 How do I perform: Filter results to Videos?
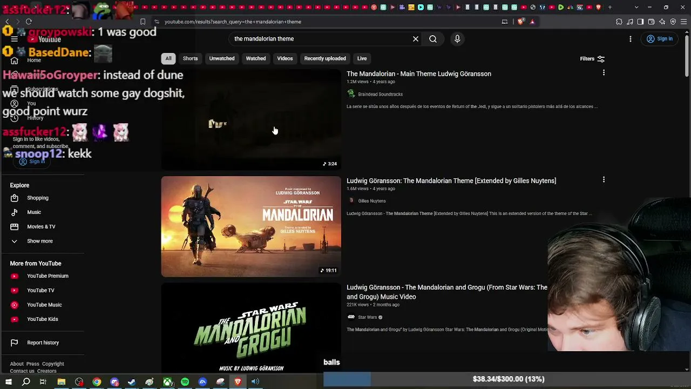pyautogui.click(x=285, y=58)
